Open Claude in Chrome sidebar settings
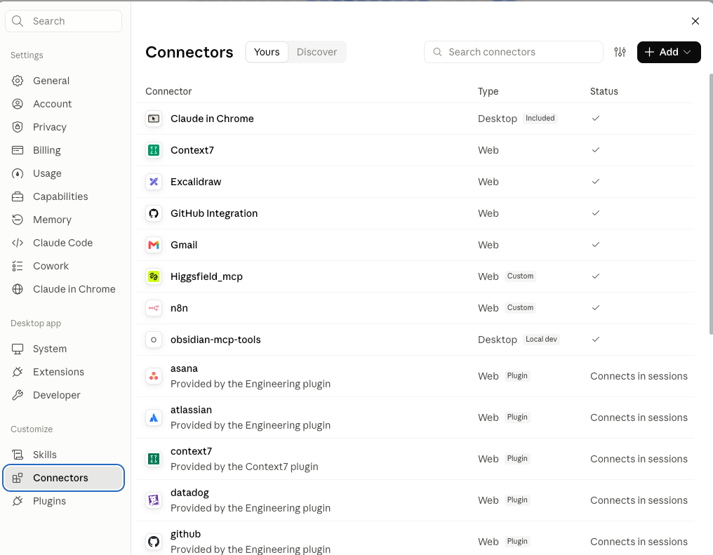The height and width of the screenshot is (555, 713). pos(63,290)
